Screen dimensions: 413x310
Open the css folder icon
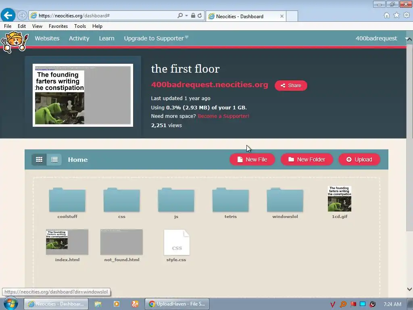click(122, 199)
